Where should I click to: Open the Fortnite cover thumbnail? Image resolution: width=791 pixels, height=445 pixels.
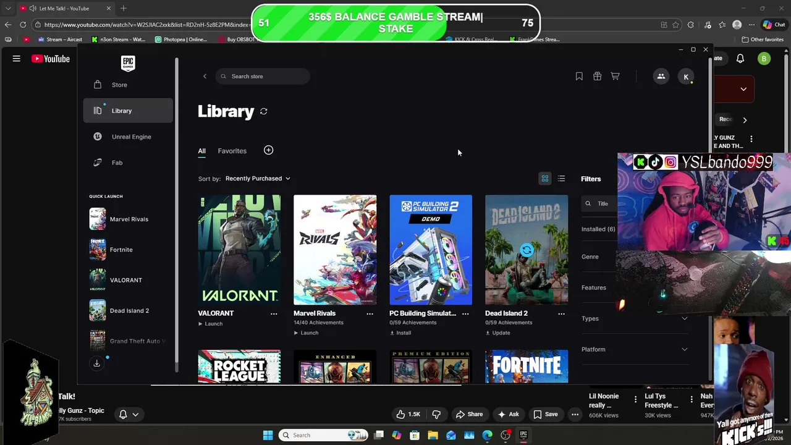pos(527,367)
